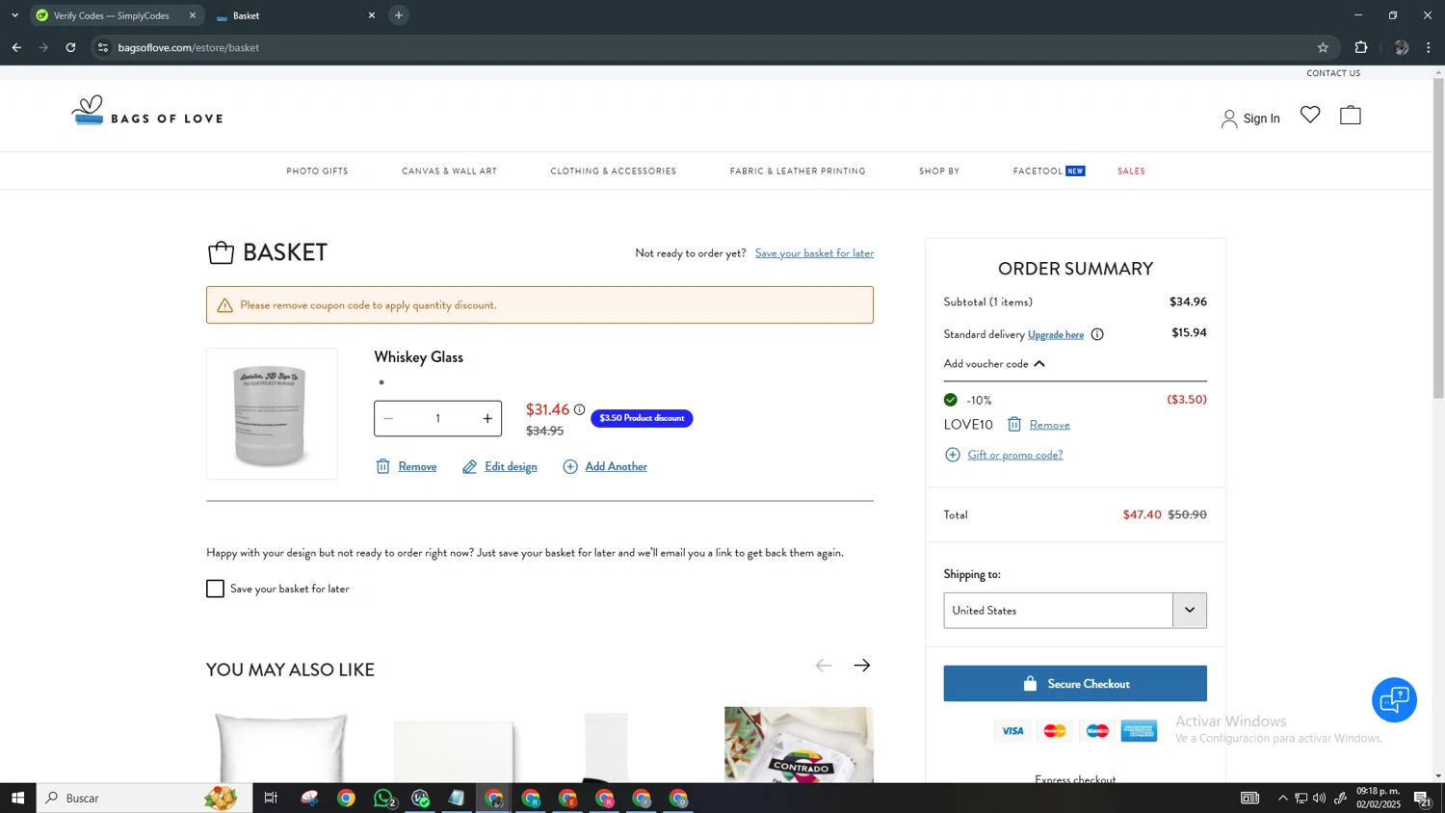Collapse the Add voucher code section
The height and width of the screenshot is (813, 1445).
click(1039, 364)
